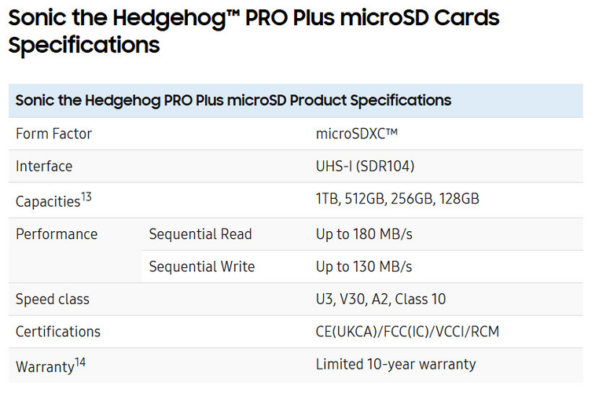Click the Sequential Write sublabel
599x393 pixels.
pos(202,266)
